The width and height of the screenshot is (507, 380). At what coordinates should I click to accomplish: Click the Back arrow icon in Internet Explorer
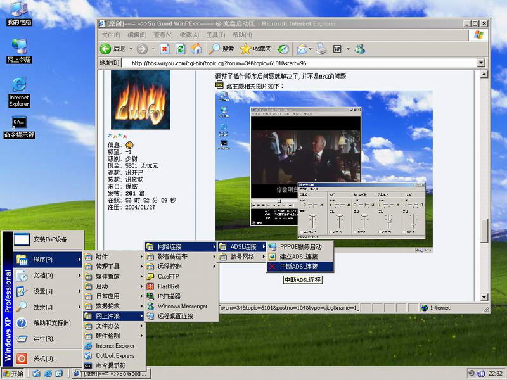coord(105,49)
